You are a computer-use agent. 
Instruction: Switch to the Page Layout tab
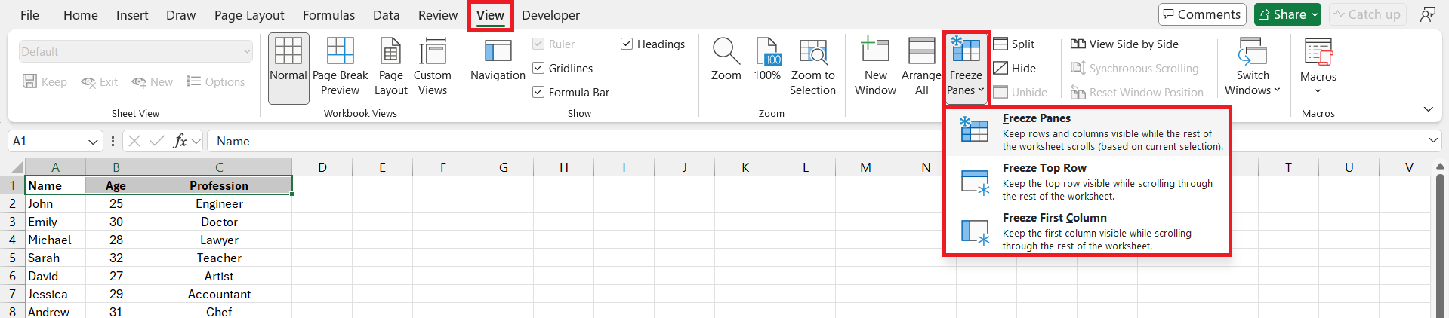[249, 15]
